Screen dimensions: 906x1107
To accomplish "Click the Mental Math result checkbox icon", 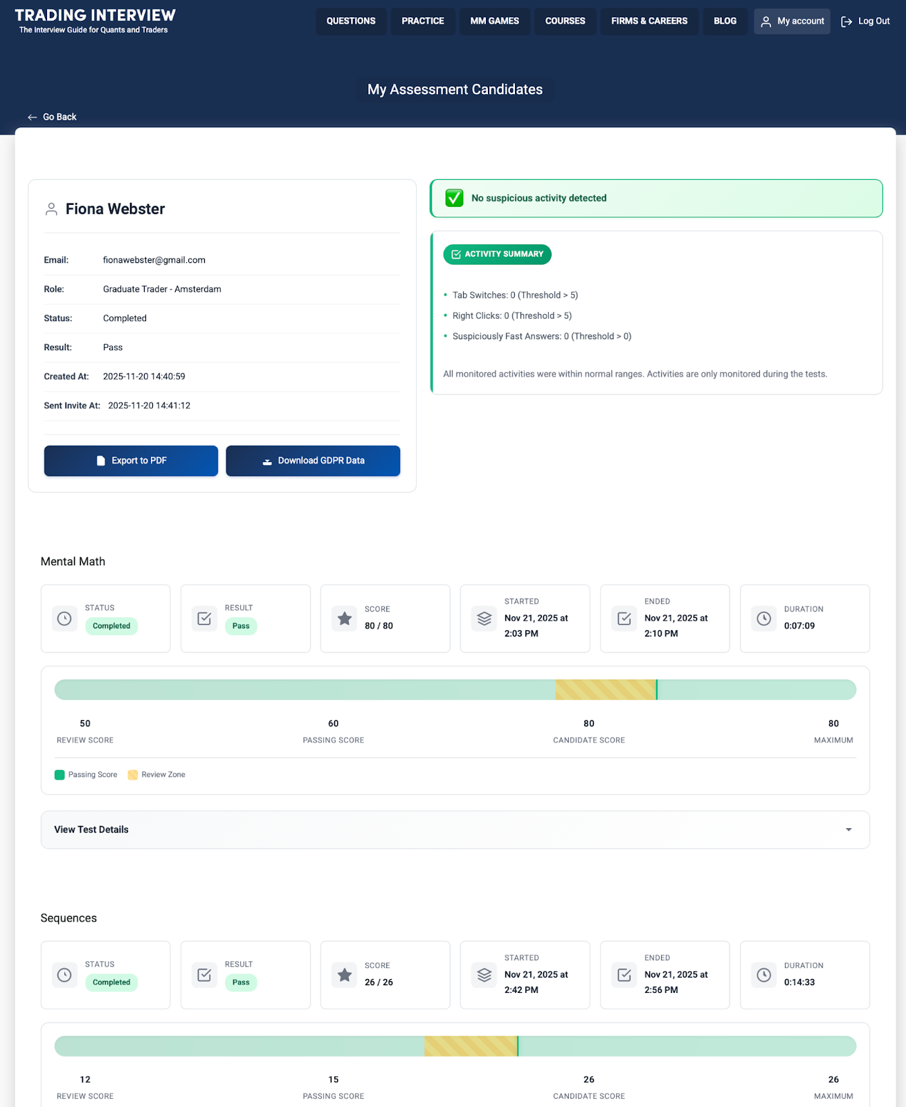I will click(x=204, y=619).
